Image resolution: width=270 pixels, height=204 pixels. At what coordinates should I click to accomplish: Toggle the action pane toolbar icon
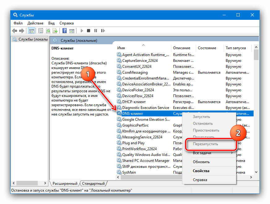coord(72,31)
